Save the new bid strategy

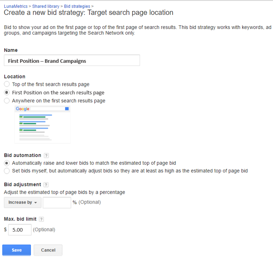coord(16,250)
